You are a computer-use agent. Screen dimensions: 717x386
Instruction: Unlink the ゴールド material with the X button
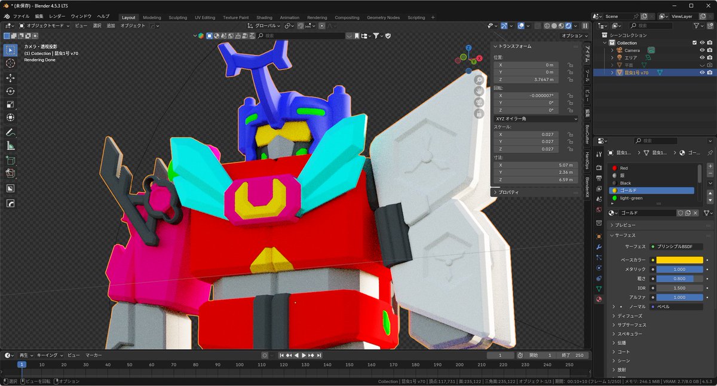(x=695, y=213)
